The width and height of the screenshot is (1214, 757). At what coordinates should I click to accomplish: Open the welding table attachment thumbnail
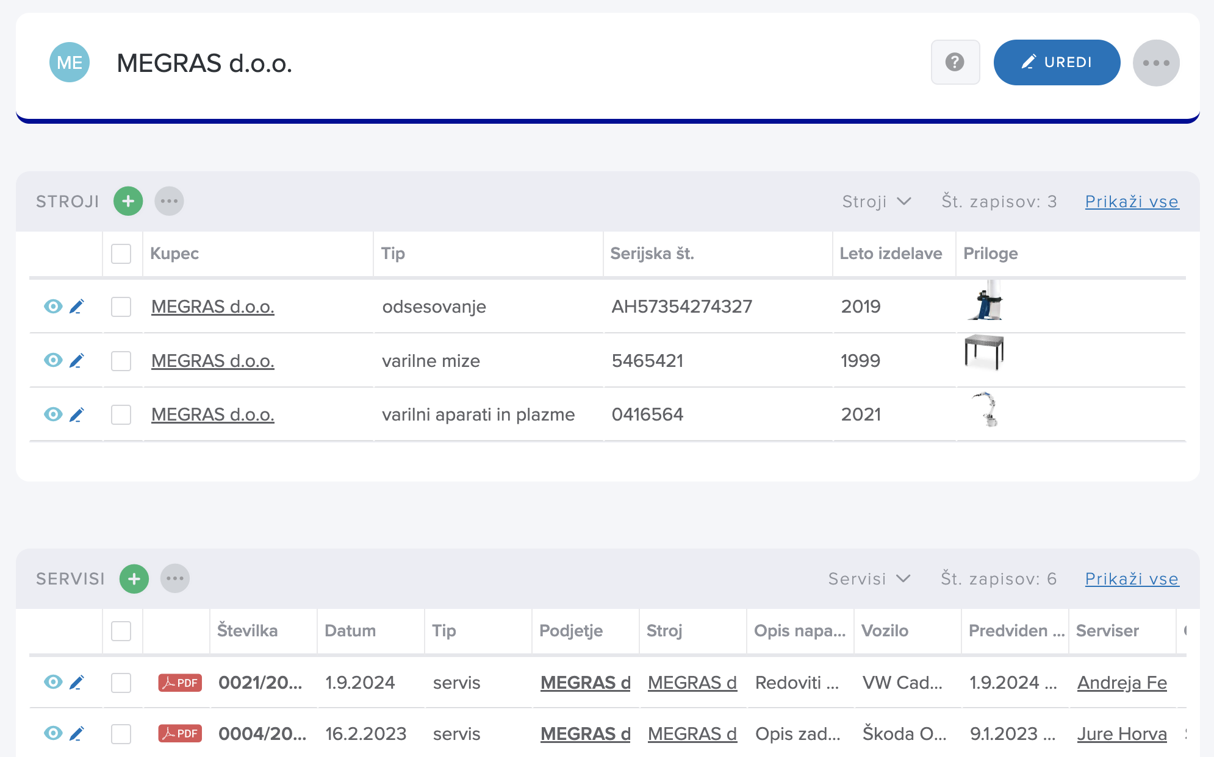tap(984, 352)
